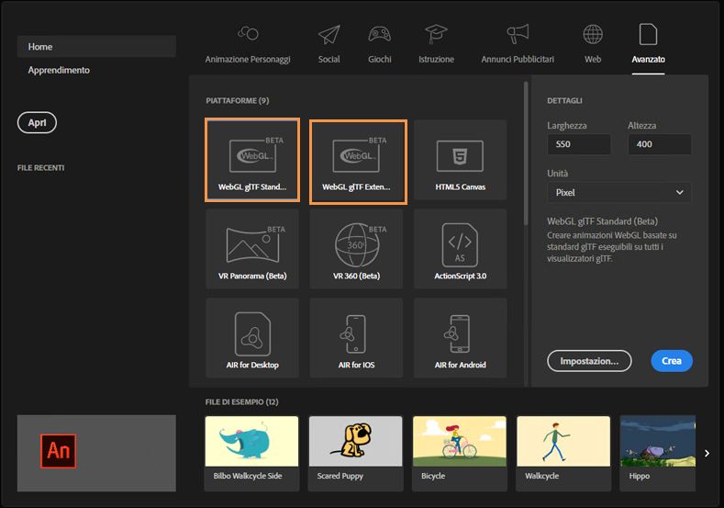Choose the WebGL glTF Standard platform

pos(252,160)
